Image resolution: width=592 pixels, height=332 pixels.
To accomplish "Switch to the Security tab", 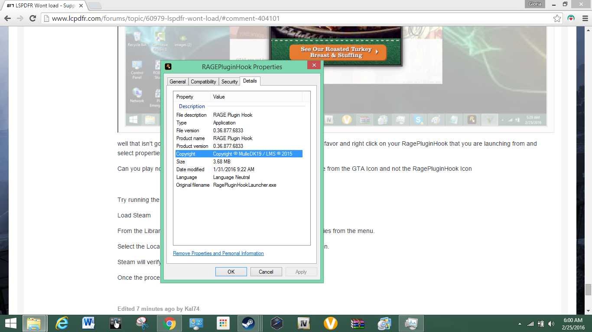I will (x=229, y=82).
